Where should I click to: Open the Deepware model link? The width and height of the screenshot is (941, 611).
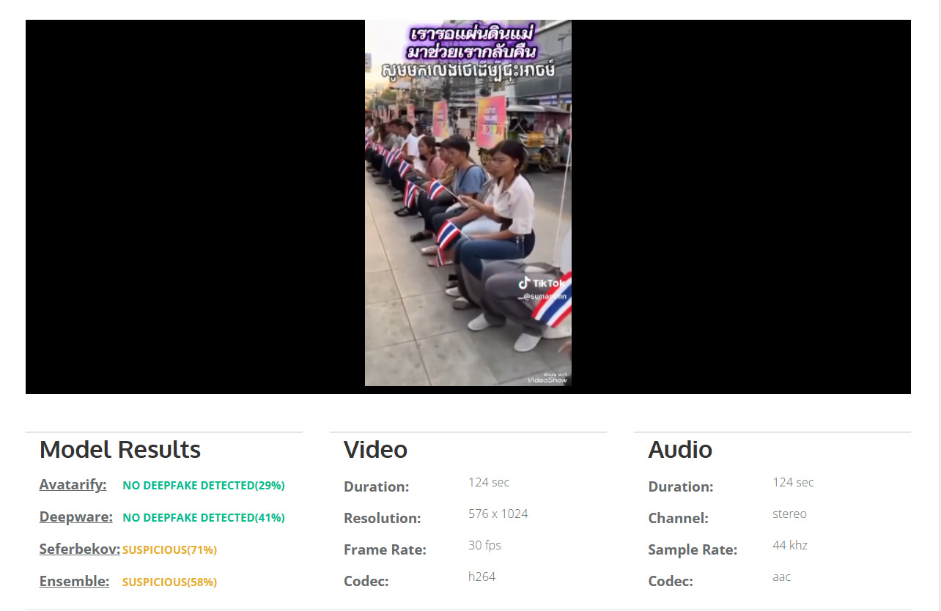coord(75,517)
